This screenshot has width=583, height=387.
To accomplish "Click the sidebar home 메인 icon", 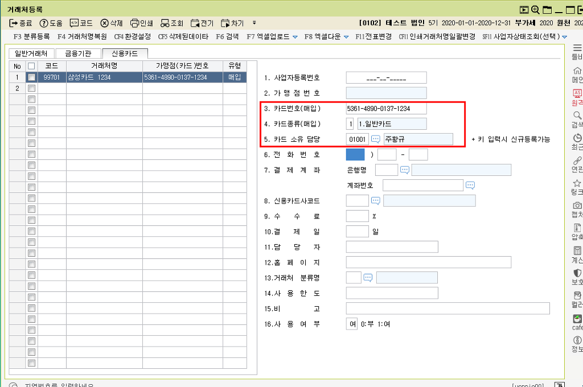I will [577, 71].
